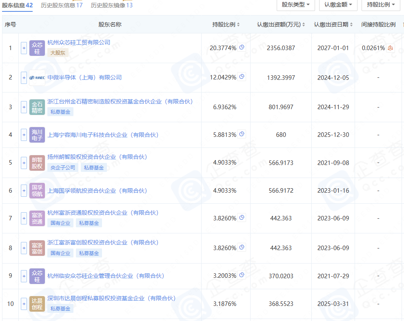Open 浙江台州金石精密制造股权投资基金合伙企业 link
404x321 pixels.
120,101
